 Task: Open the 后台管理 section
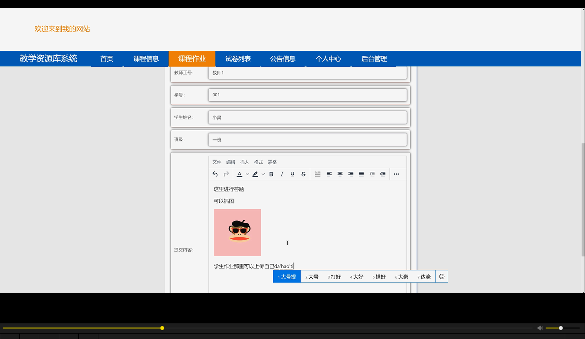374,59
